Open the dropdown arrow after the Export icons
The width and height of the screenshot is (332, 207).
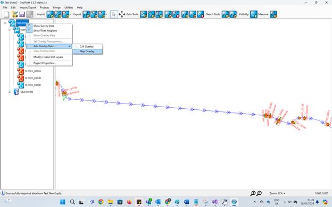[x=106, y=14]
